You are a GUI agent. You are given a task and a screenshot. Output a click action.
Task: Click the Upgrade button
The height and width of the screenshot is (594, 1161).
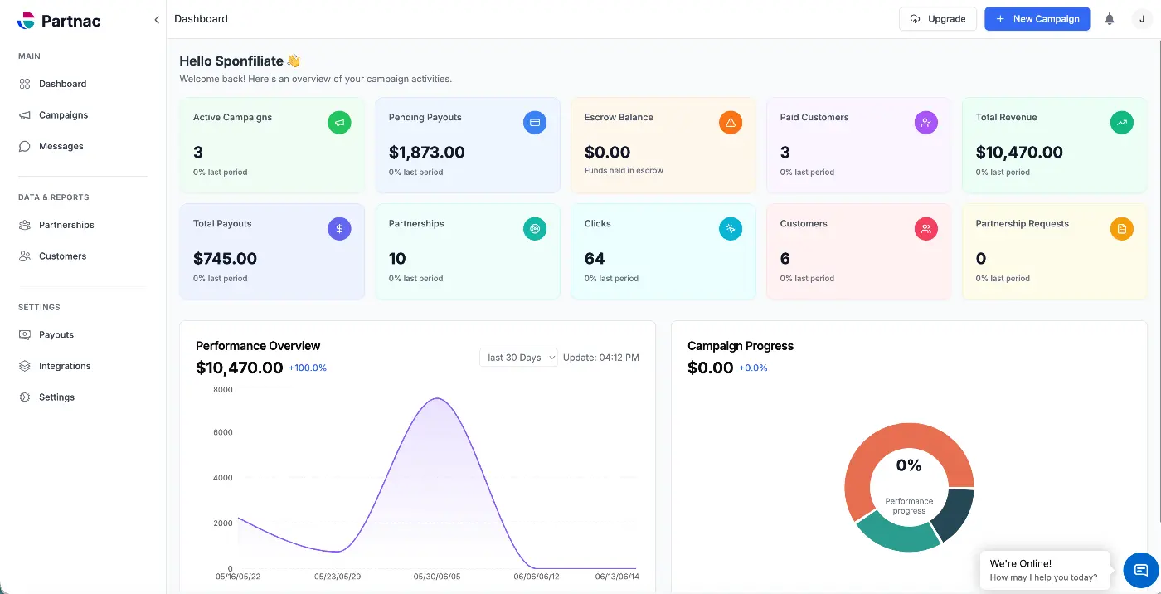[x=938, y=19]
